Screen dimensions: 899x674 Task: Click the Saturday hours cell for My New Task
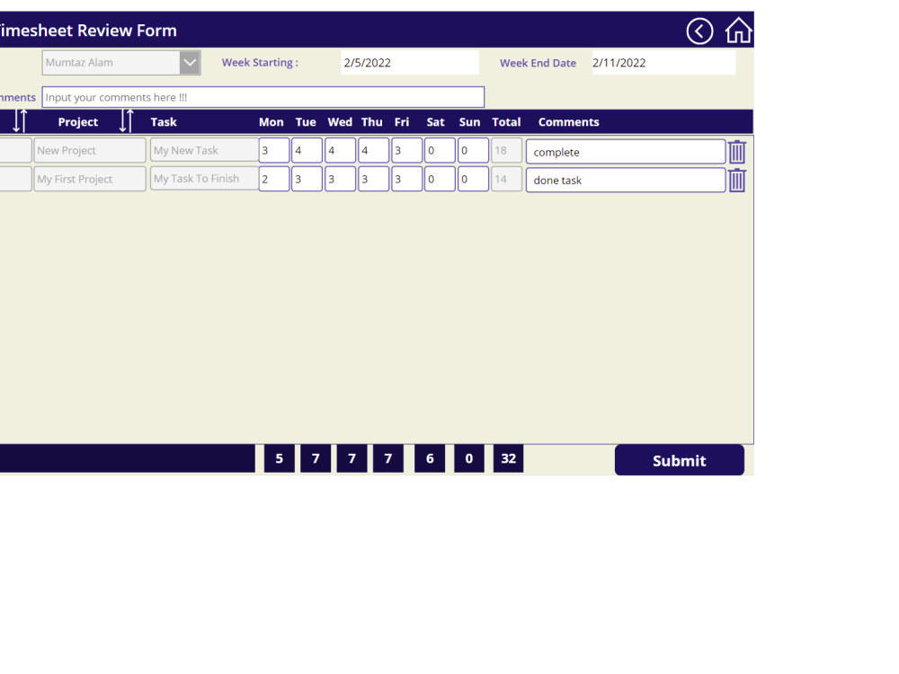[x=440, y=150]
